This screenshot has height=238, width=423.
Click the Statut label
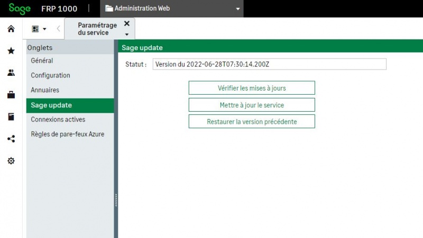(x=136, y=64)
